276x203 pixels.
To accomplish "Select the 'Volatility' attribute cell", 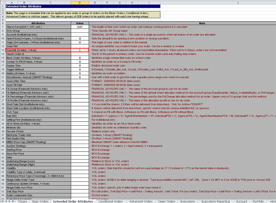I will coord(38,168).
